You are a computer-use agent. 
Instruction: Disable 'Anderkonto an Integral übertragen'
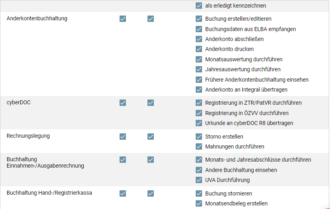[x=198, y=90]
